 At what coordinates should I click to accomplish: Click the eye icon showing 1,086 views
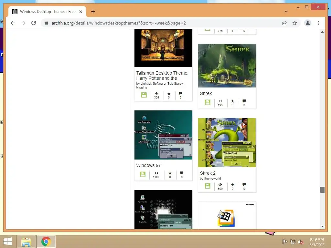(x=156, y=173)
